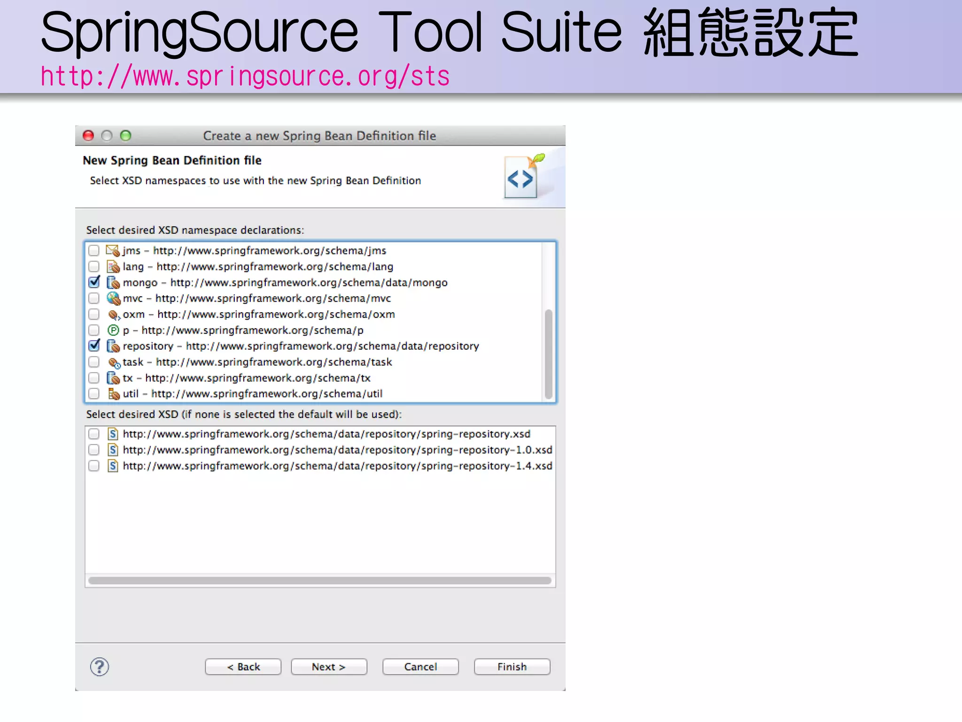This screenshot has width=962, height=722.
Task: Click Finish to create the file
Action: (x=512, y=667)
